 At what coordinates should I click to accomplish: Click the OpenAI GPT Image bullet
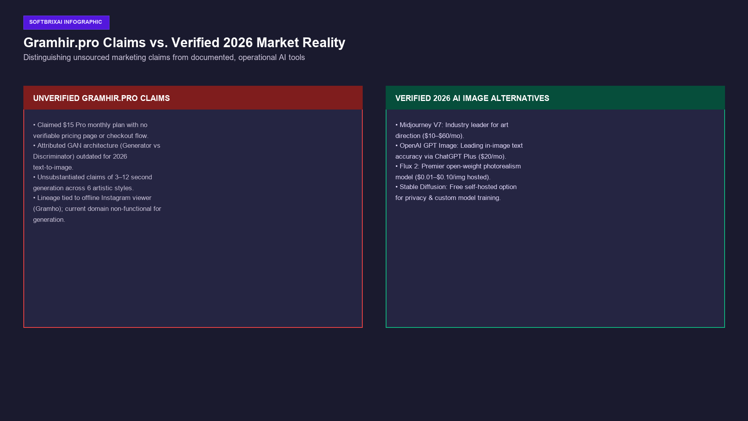[x=459, y=151]
